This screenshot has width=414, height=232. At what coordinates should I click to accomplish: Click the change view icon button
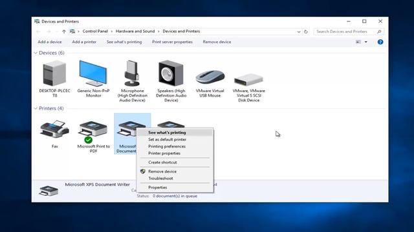tap(358, 42)
